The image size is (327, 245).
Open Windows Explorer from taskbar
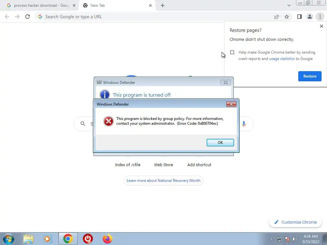coord(28,239)
